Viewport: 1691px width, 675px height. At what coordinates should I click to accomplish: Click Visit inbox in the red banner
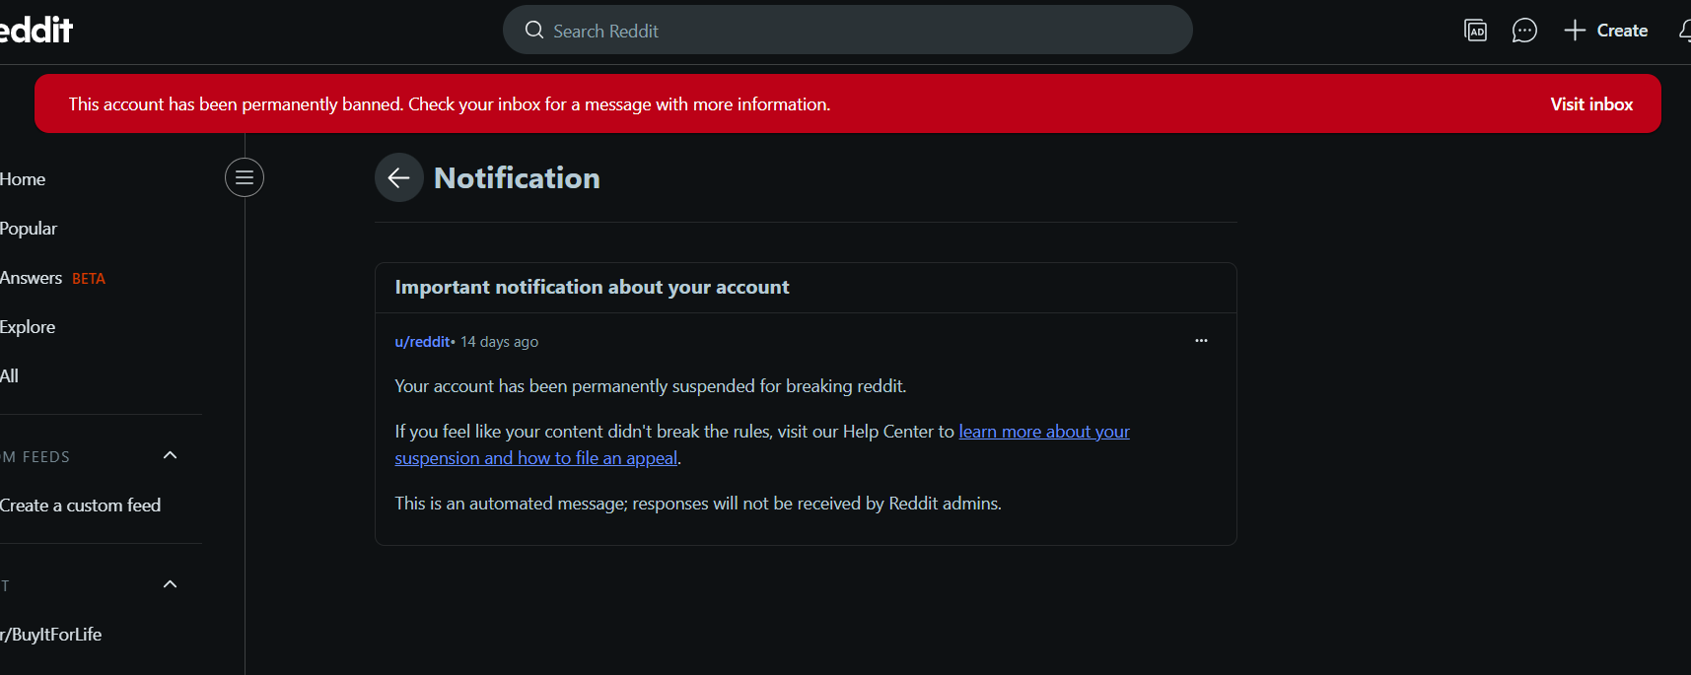[1591, 104]
